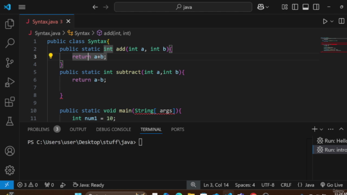Run the Java file with play button
Image resolution: width=347 pixels, height=195 pixels.
point(325,21)
